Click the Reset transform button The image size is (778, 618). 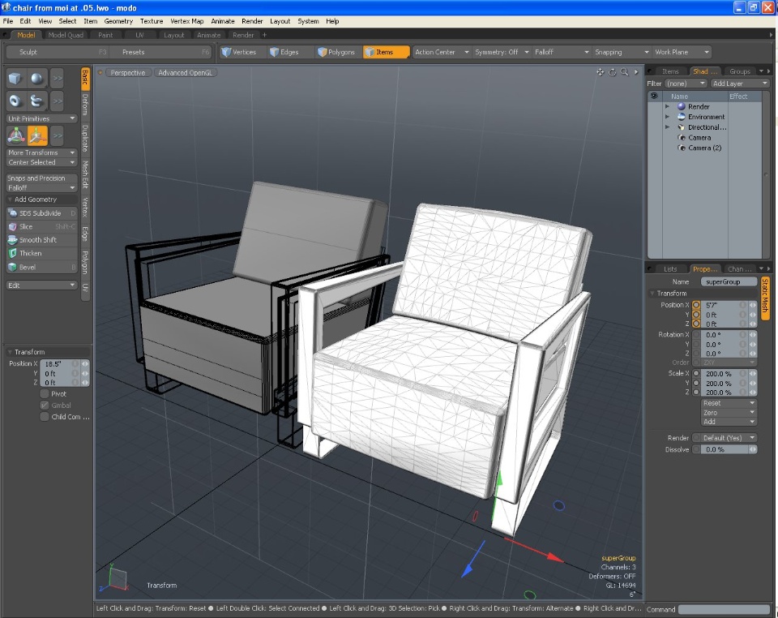click(729, 403)
